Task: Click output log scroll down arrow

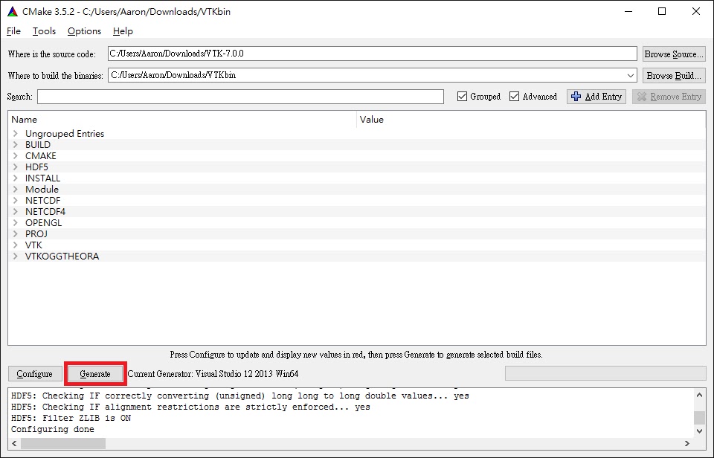Action: [699, 430]
